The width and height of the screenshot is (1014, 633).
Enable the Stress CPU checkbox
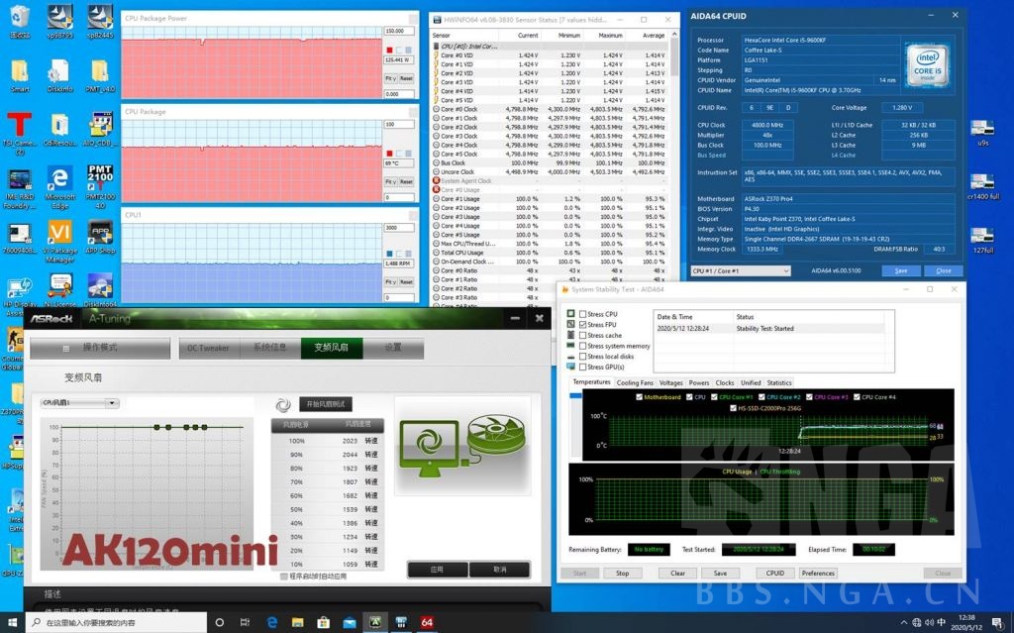582,314
